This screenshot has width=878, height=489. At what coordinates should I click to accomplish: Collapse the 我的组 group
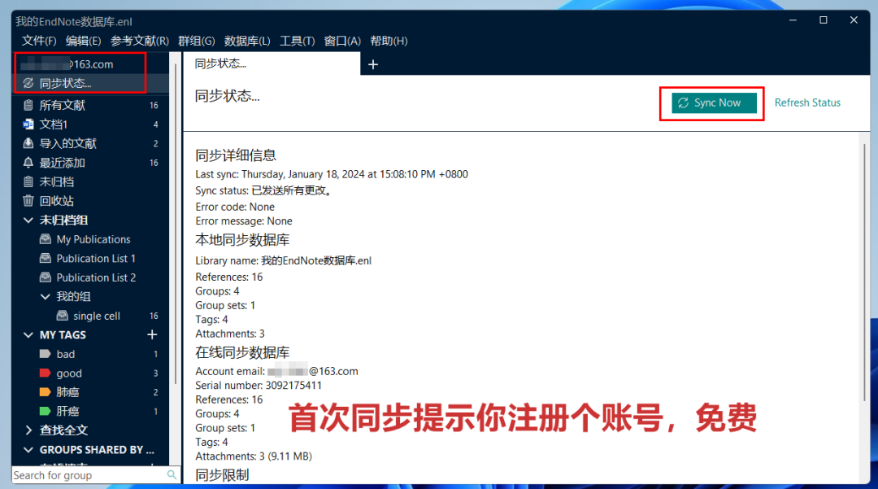click(46, 296)
